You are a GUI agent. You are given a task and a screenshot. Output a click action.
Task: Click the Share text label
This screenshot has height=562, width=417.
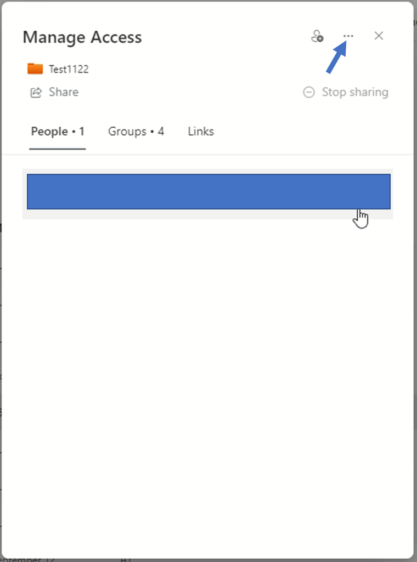tap(64, 92)
